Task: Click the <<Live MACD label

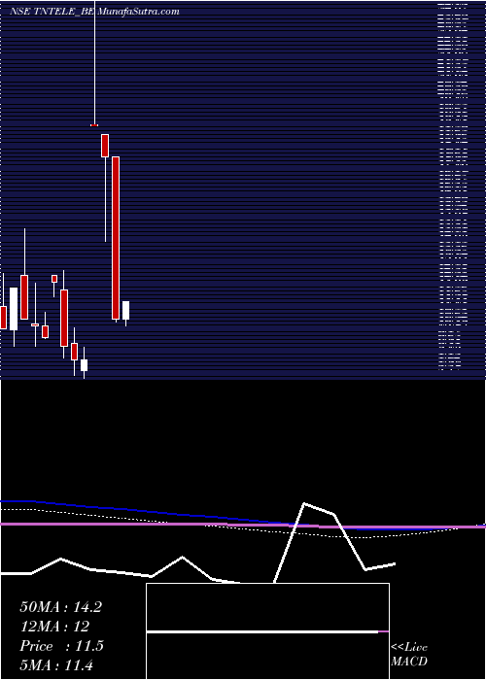Action: 409,655
